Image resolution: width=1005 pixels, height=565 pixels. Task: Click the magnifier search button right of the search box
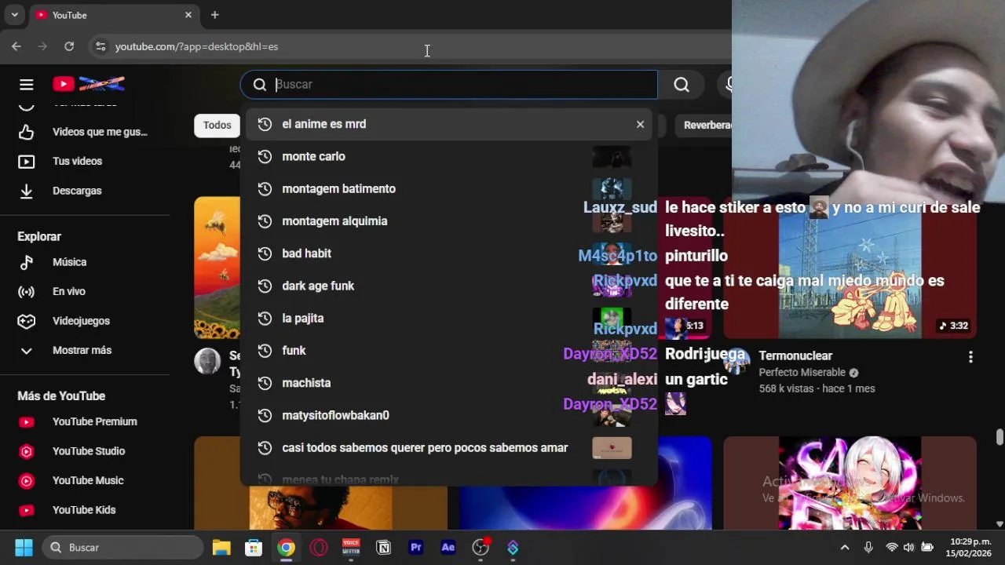pyautogui.click(x=682, y=85)
